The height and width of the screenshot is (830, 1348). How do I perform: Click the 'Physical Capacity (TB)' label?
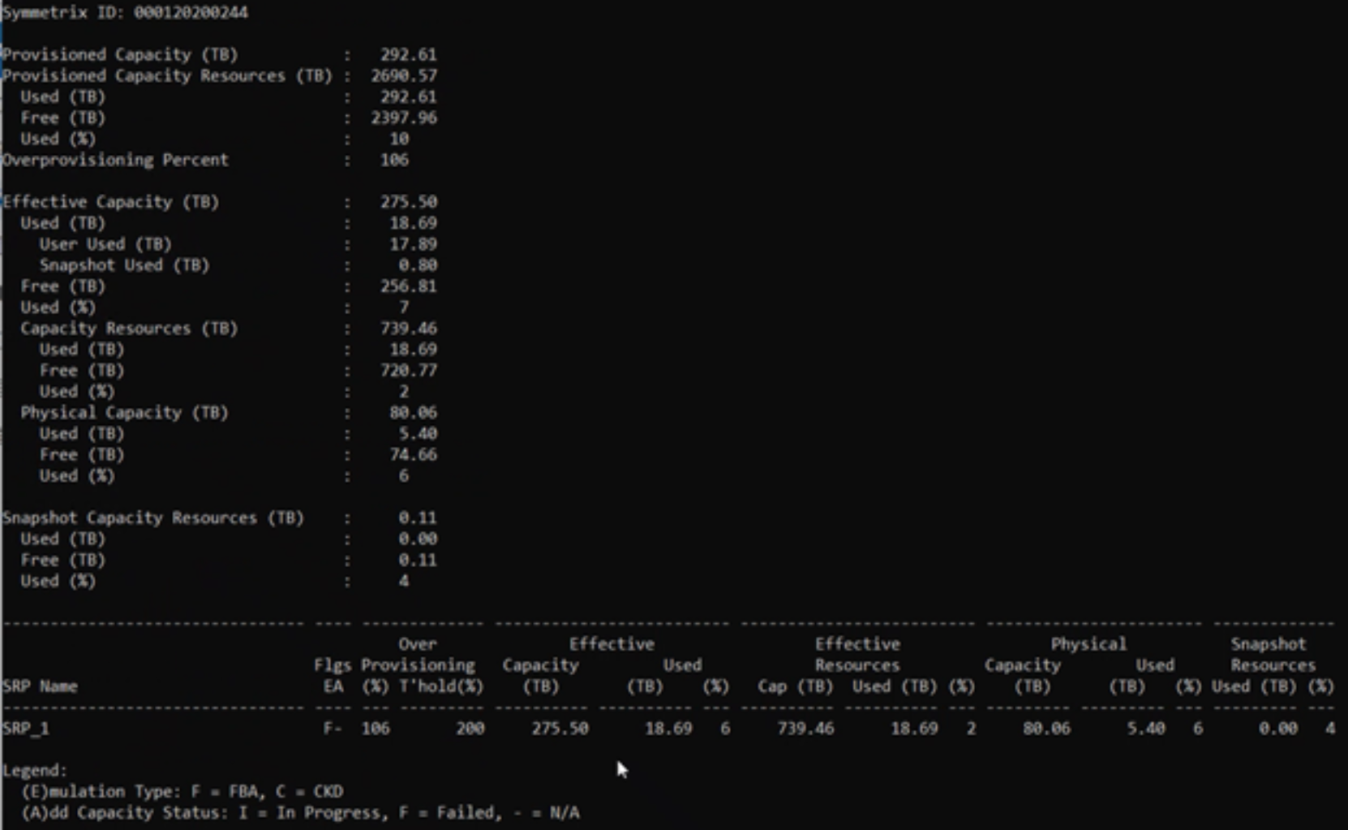coord(124,413)
